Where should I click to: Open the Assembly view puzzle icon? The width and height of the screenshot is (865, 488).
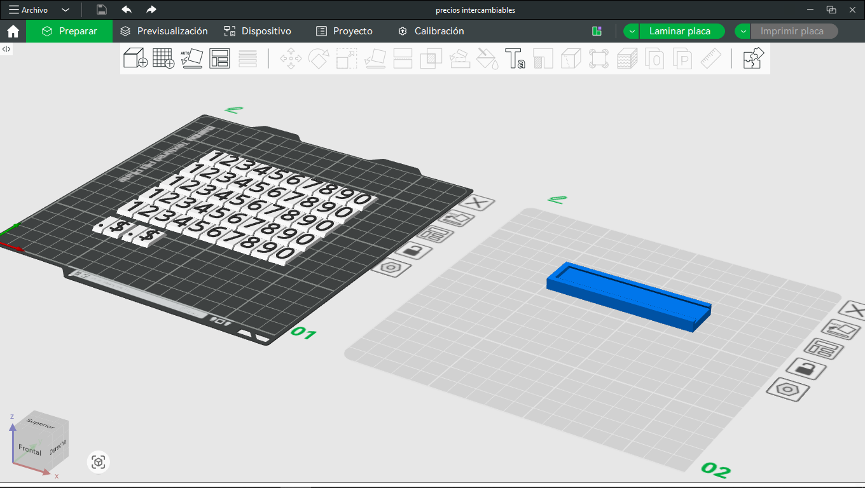coord(752,58)
